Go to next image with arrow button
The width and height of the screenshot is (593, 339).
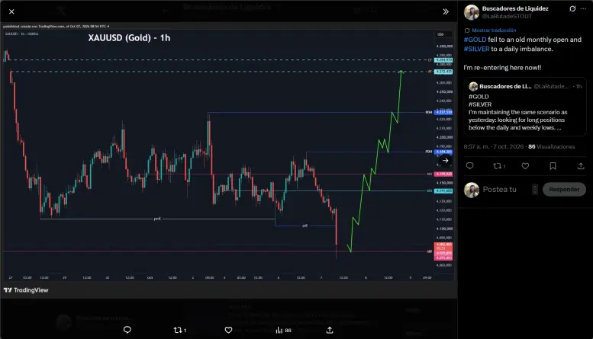point(446,161)
